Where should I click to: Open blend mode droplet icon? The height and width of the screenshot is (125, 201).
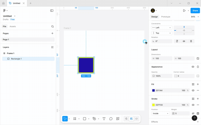pyautogui.click(x=198, y=67)
